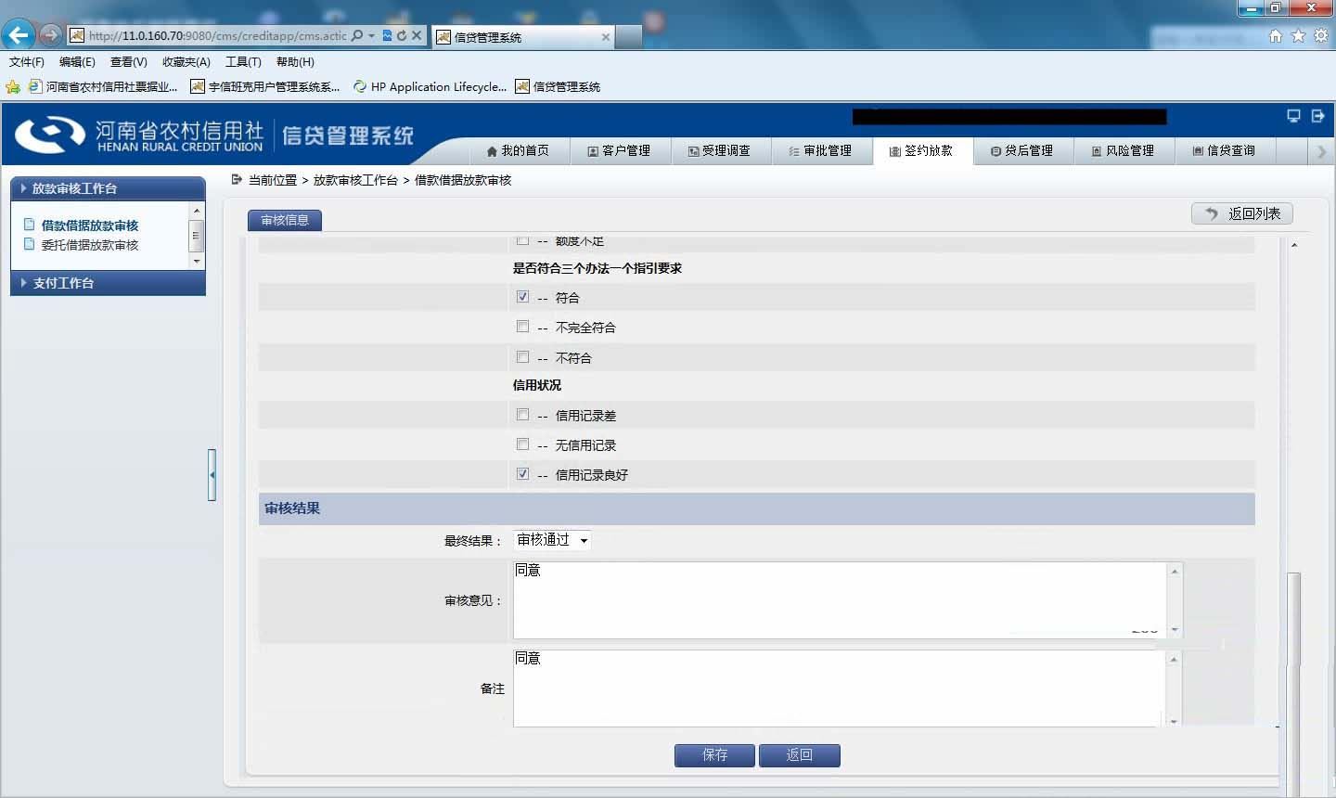Switch to the 风险管理 navigation tab
This screenshot has height=798, width=1336.
[1124, 151]
